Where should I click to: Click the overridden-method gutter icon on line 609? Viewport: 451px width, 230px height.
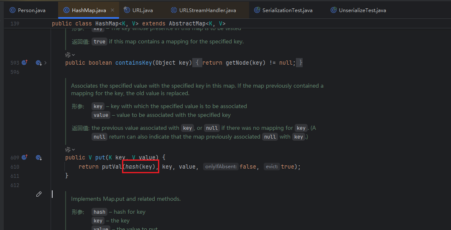point(38,157)
